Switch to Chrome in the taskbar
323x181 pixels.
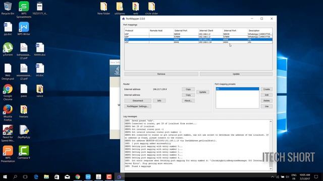tap(78, 176)
